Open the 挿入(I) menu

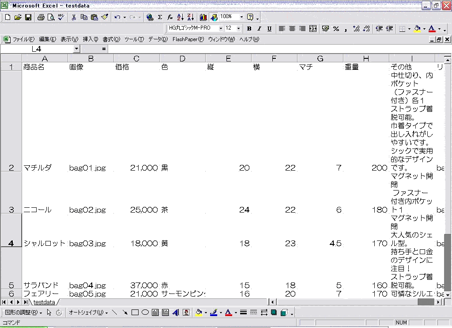(90, 39)
